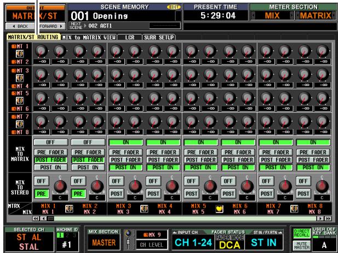Click the MIX 6 MX 6 channel label

pos(241,209)
